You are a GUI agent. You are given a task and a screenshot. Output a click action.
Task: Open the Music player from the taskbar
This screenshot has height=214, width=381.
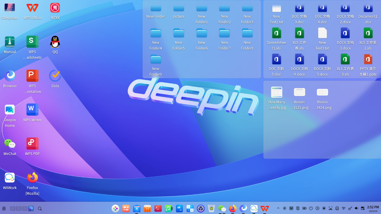[x=168, y=208]
